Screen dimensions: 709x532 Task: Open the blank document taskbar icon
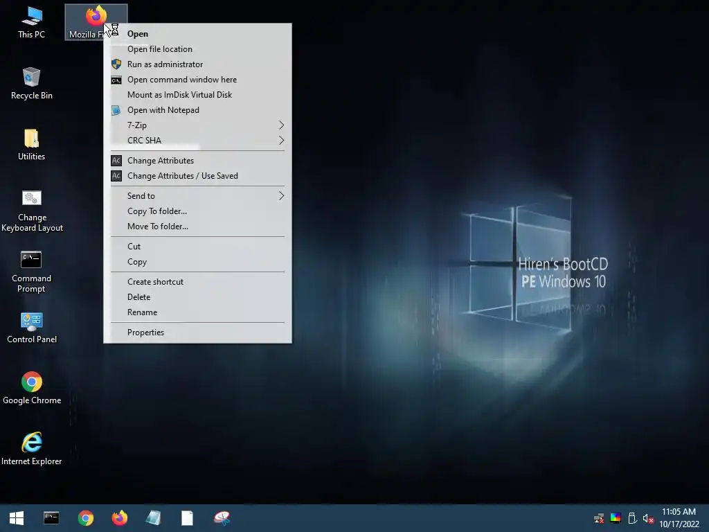187,518
